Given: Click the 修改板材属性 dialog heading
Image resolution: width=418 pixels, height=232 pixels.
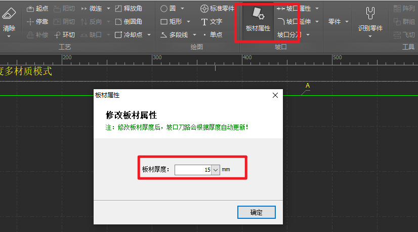Looking at the screenshot, I should (131, 115).
